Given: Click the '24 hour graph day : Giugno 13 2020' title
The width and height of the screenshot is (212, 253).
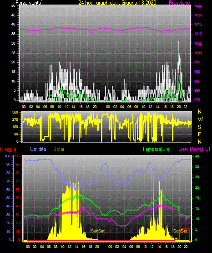Looking at the screenshot, I should (117, 2).
